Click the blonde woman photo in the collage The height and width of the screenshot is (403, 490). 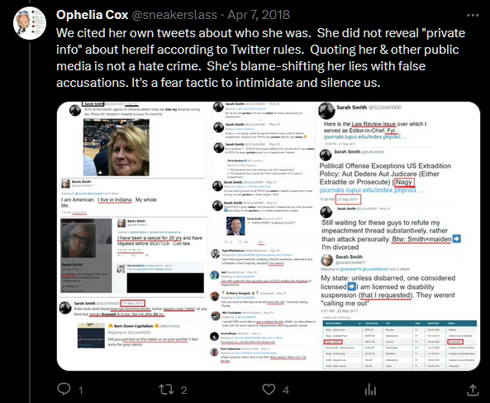pos(117,147)
